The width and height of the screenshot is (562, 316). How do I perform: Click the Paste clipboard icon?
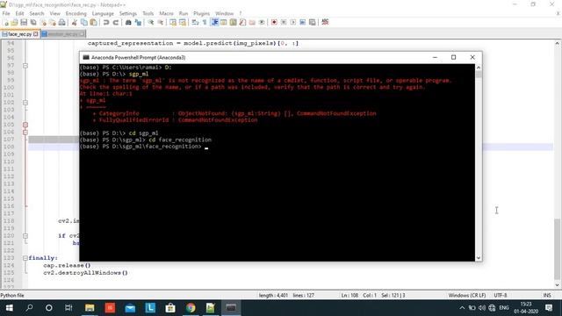[93, 22]
